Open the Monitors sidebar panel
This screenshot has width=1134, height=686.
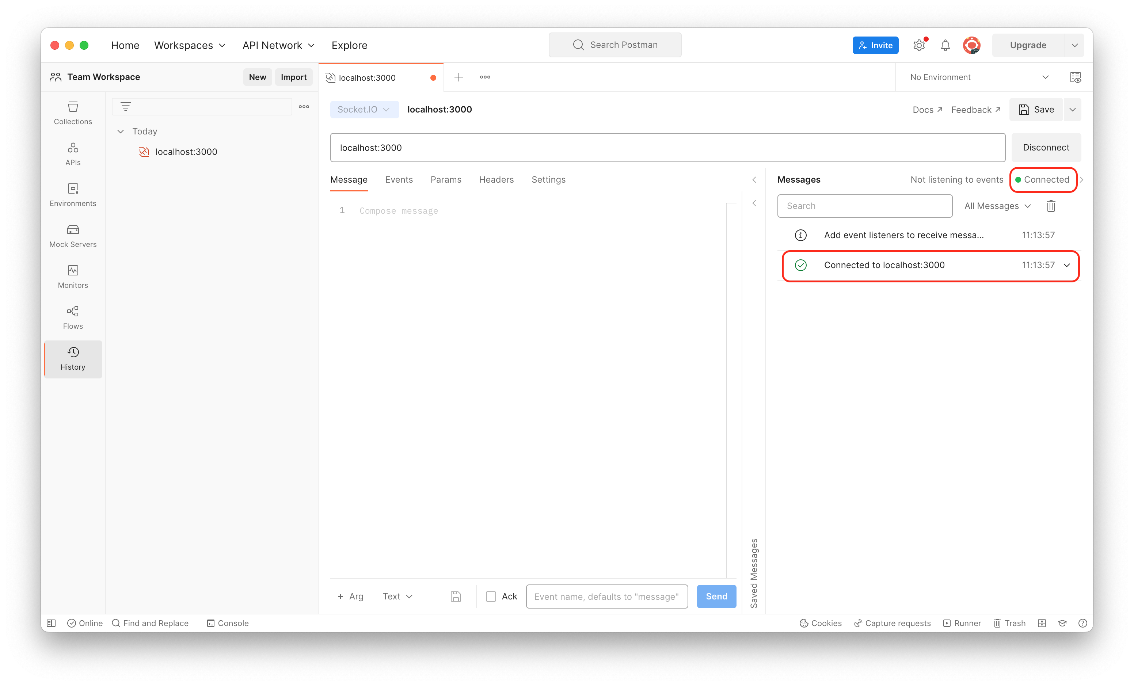[73, 277]
